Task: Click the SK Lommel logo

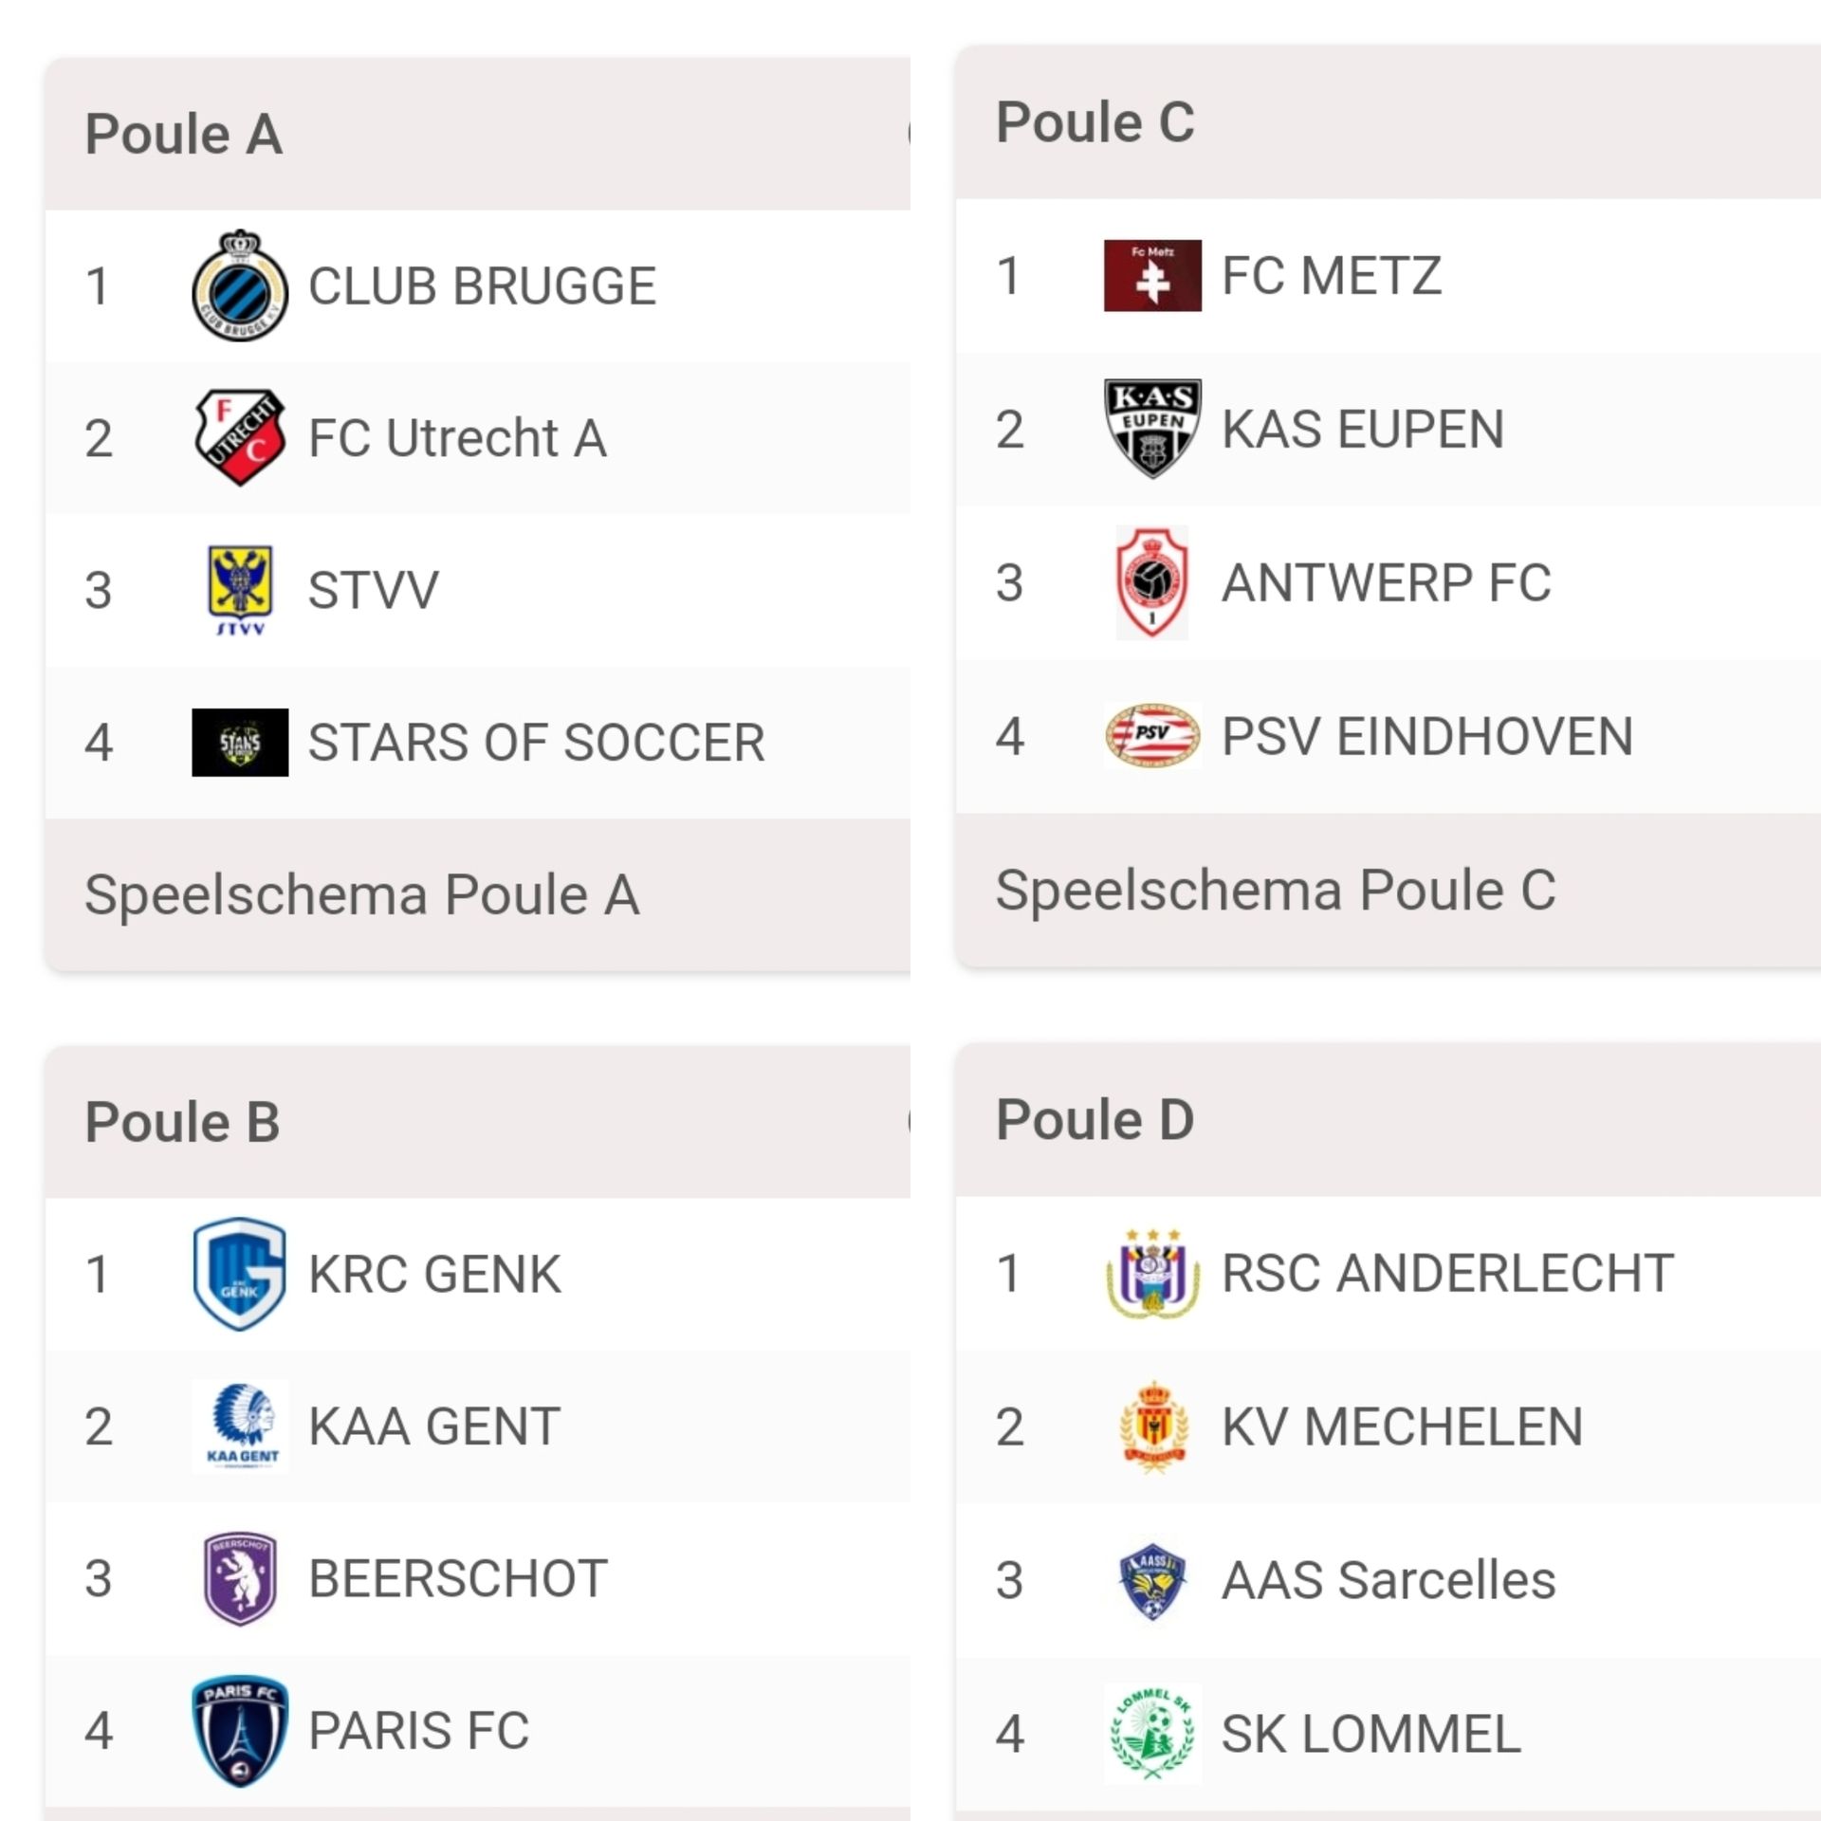Action: pyautogui.click(x=1152, y=1734)
